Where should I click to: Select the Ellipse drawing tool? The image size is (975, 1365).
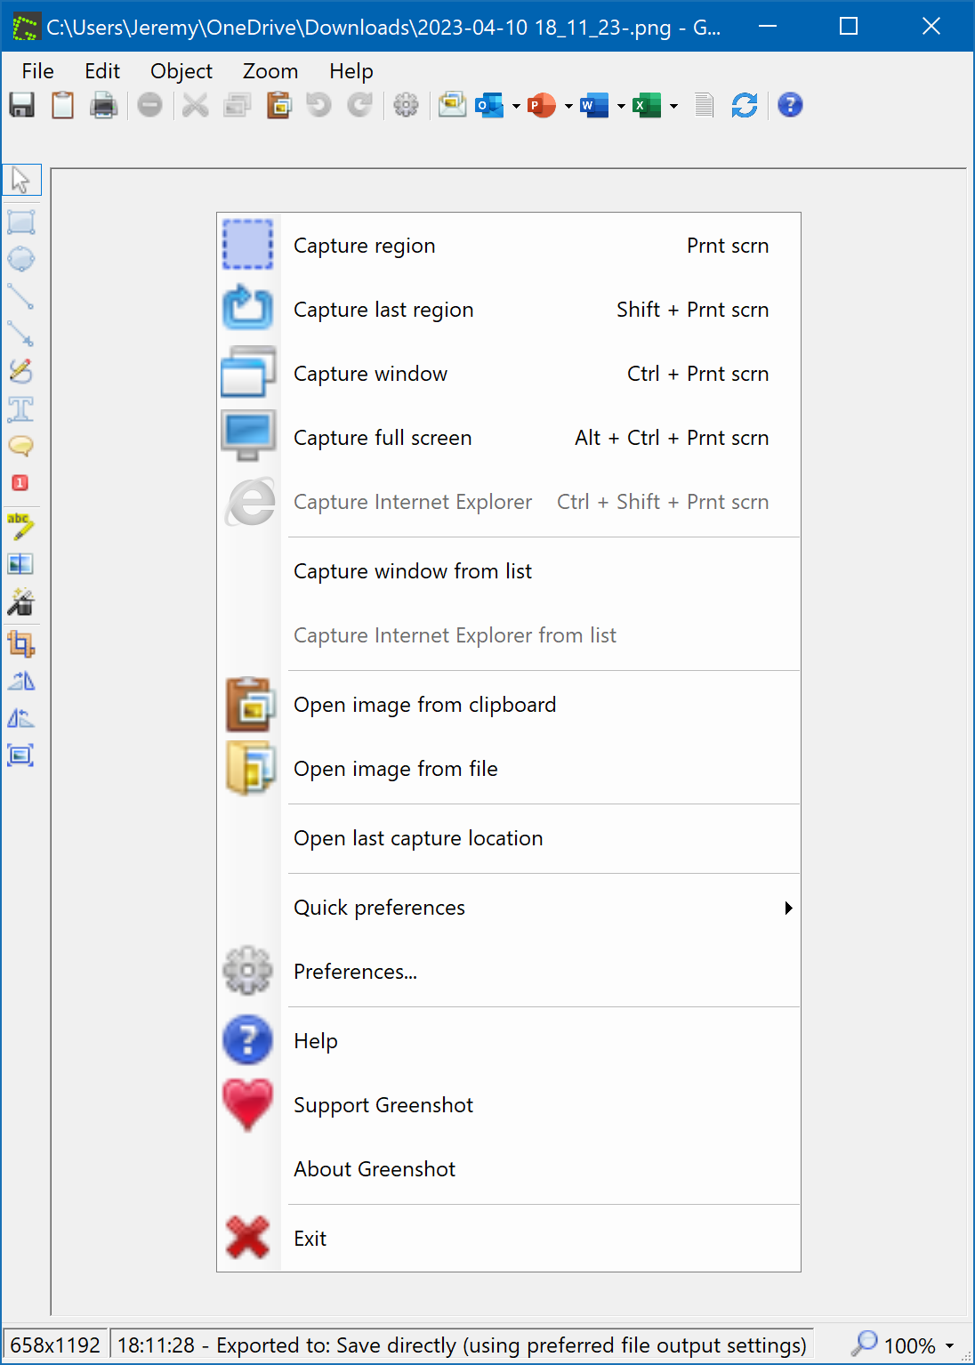click(x=21, y=259)
